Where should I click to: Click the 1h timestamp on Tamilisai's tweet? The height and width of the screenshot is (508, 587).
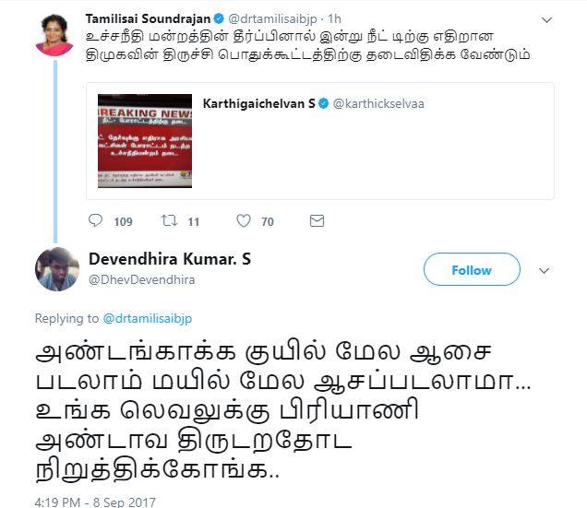(334, 18)
